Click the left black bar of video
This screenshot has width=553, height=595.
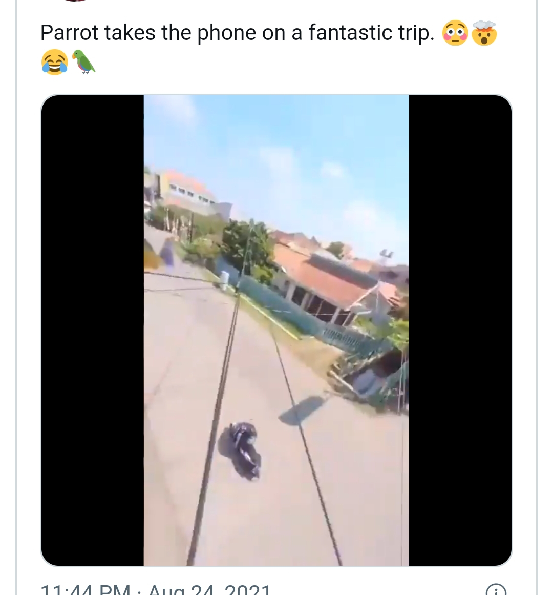[93, 331]
